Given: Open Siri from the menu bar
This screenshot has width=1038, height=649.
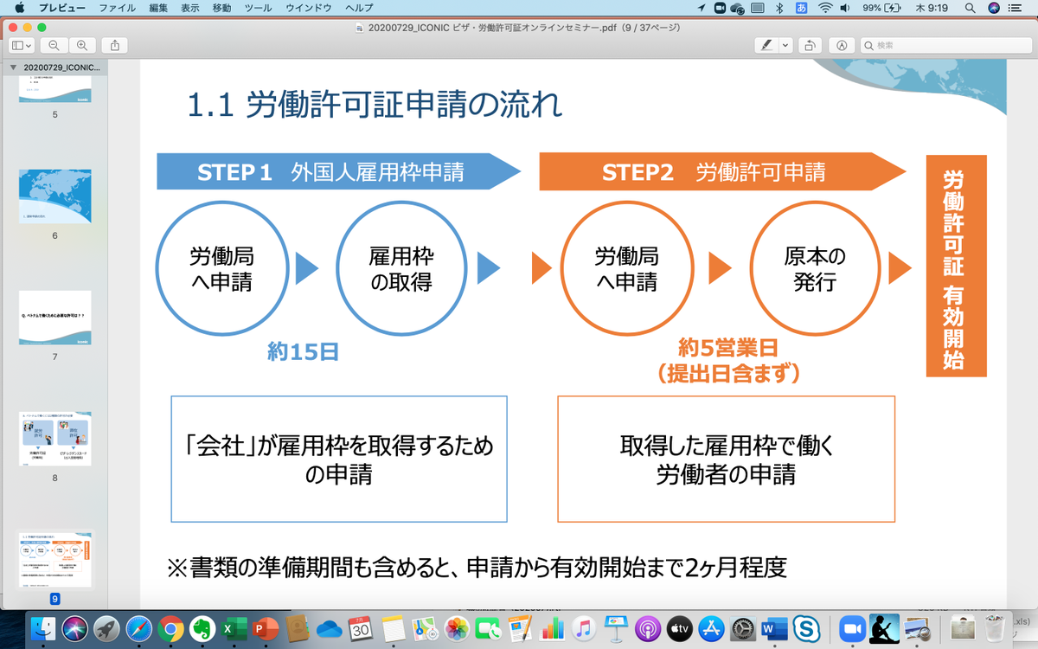Looking at the screenshot, I should coord(995,8).
